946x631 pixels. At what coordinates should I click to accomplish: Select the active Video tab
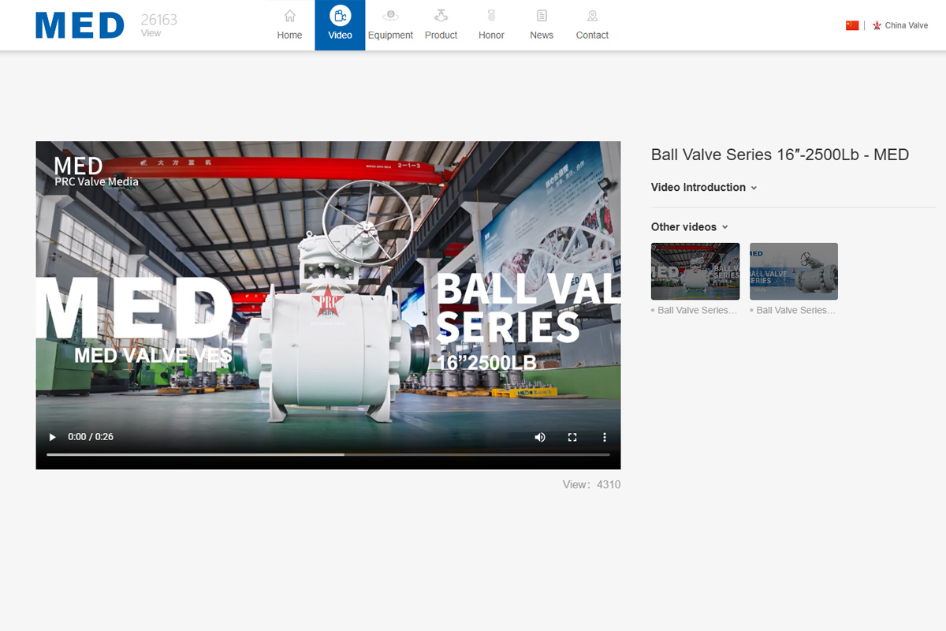pyautogui.click(x=340, y=25)
